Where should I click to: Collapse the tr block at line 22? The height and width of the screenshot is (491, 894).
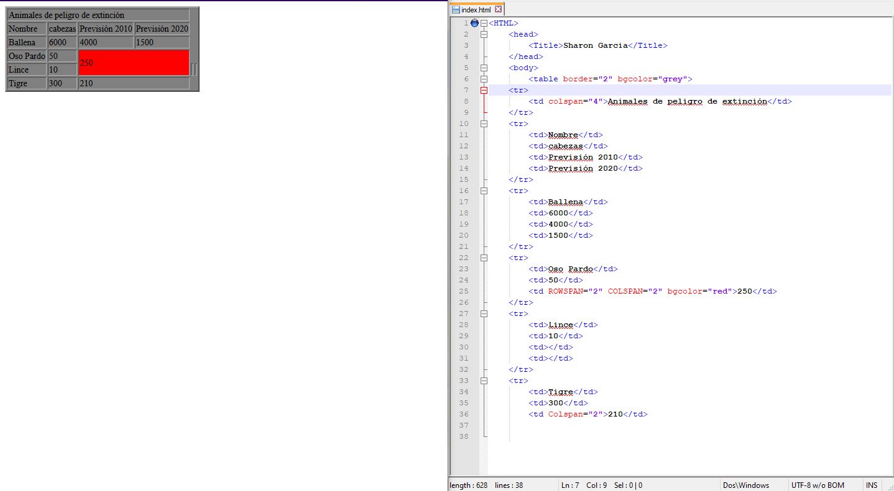point(484,258)
